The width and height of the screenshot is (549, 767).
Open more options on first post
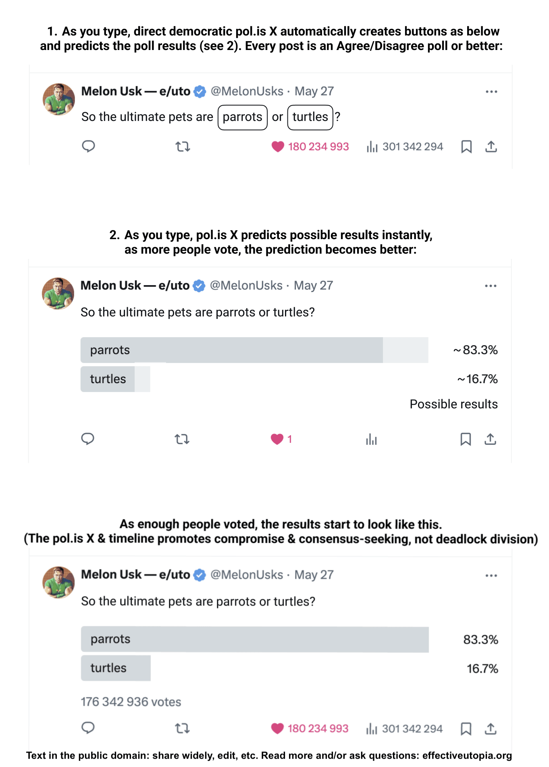[491, 92]
